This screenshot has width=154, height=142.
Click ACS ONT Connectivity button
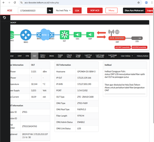123,47
